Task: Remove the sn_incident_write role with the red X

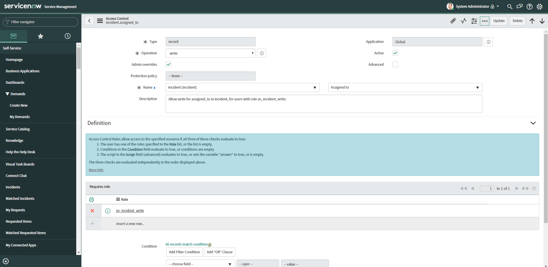Action: (92, 211)
